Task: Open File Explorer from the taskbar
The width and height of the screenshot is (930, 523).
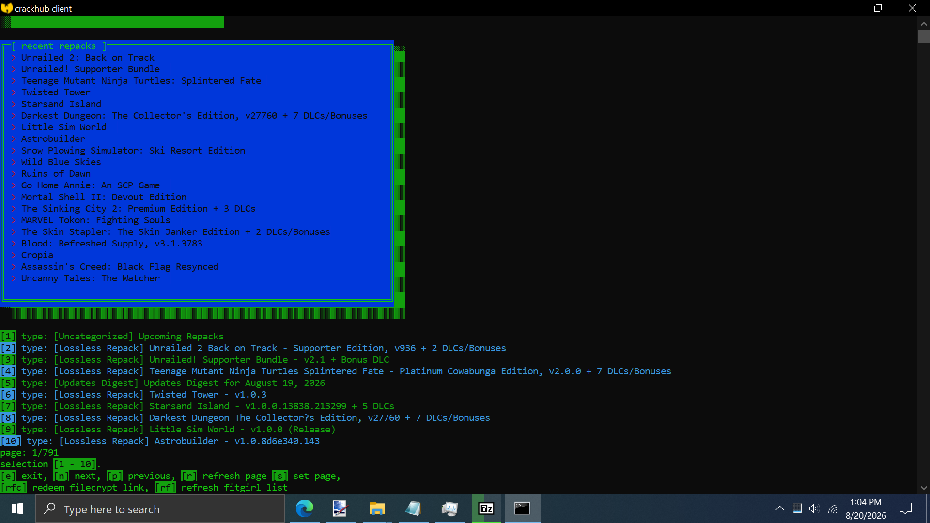Action: click(377, 508)
